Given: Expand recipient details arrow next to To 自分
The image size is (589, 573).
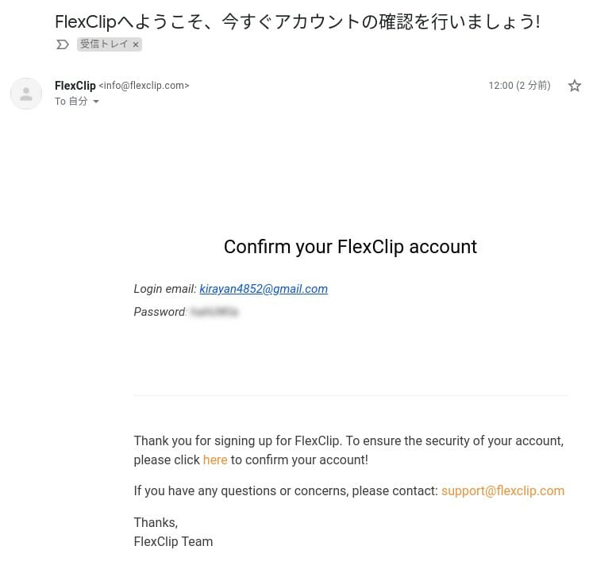Looking at the screenshot, I should pyautogui.click(x=96, y=102).
